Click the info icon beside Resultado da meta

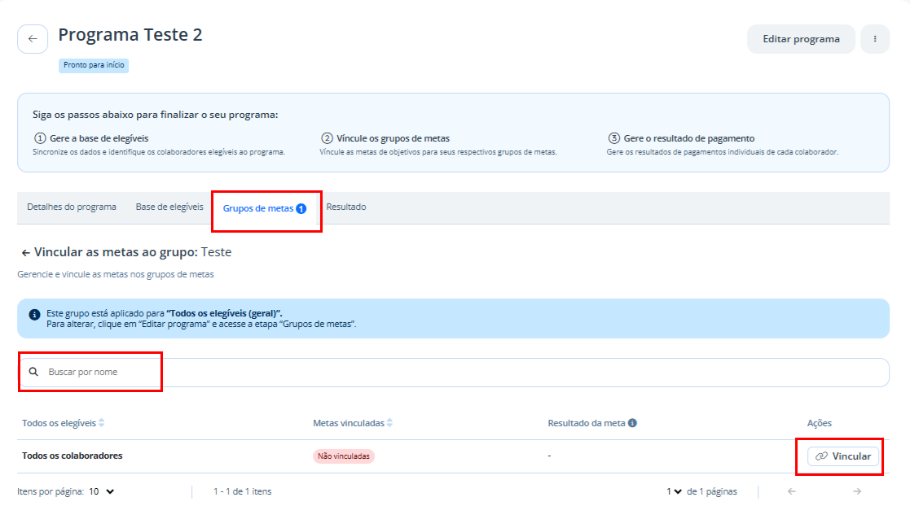[632, 423]
